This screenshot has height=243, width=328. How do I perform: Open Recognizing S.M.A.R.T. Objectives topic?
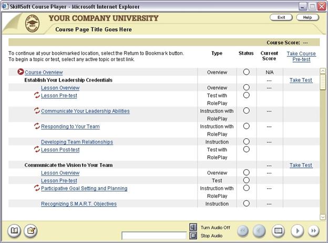tap(79, 204)
